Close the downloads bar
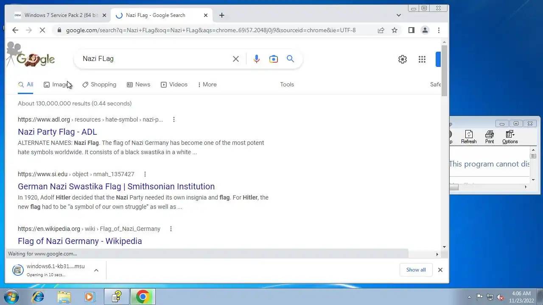Screen dimensions: 543x305 (440, 270)
